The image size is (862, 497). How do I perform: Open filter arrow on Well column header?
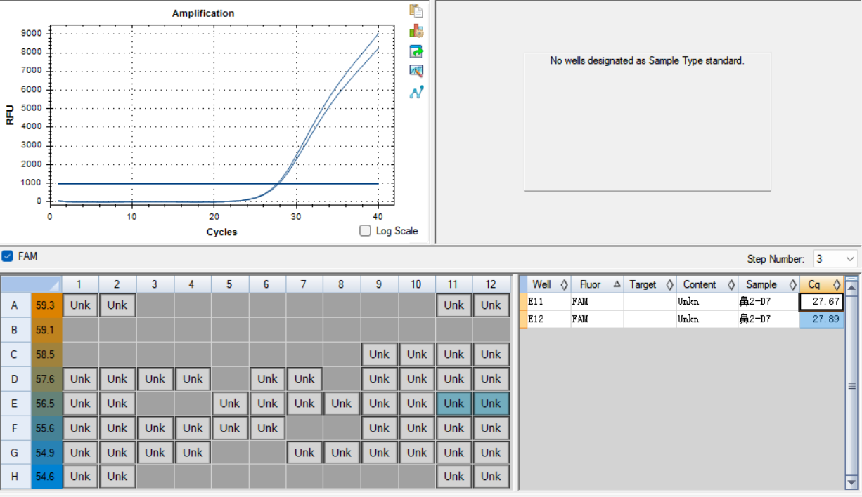[x=564, y=284]
